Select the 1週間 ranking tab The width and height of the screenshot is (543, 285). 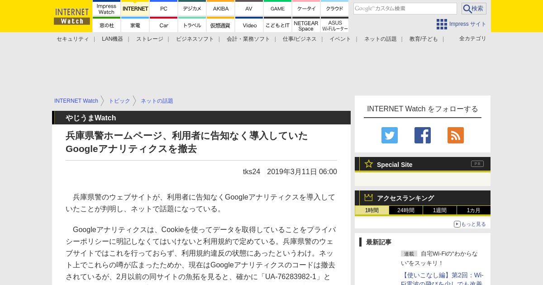pos(440,210)
